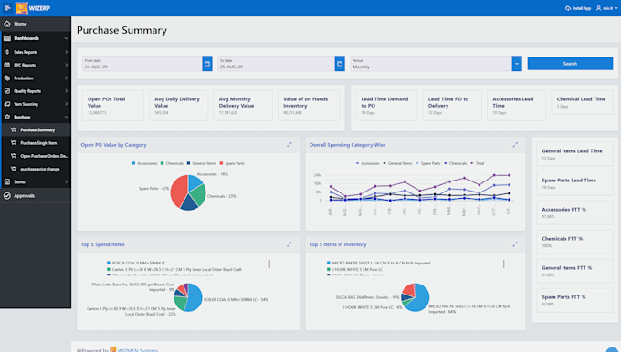This screenshot has width=621, height=352.
Task: Click the Yarn Sourcing icon
Action: 7,104
